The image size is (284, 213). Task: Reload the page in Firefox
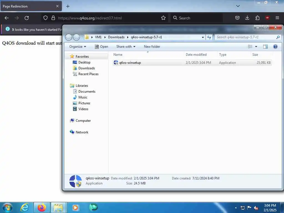27,18
